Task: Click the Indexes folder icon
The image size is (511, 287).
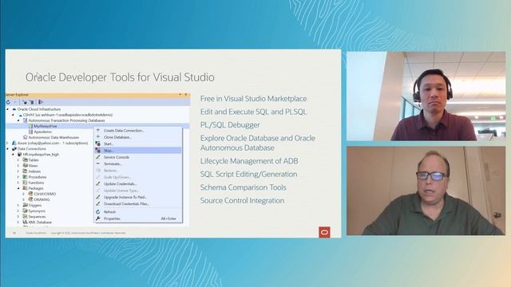Action: point(25,171)
